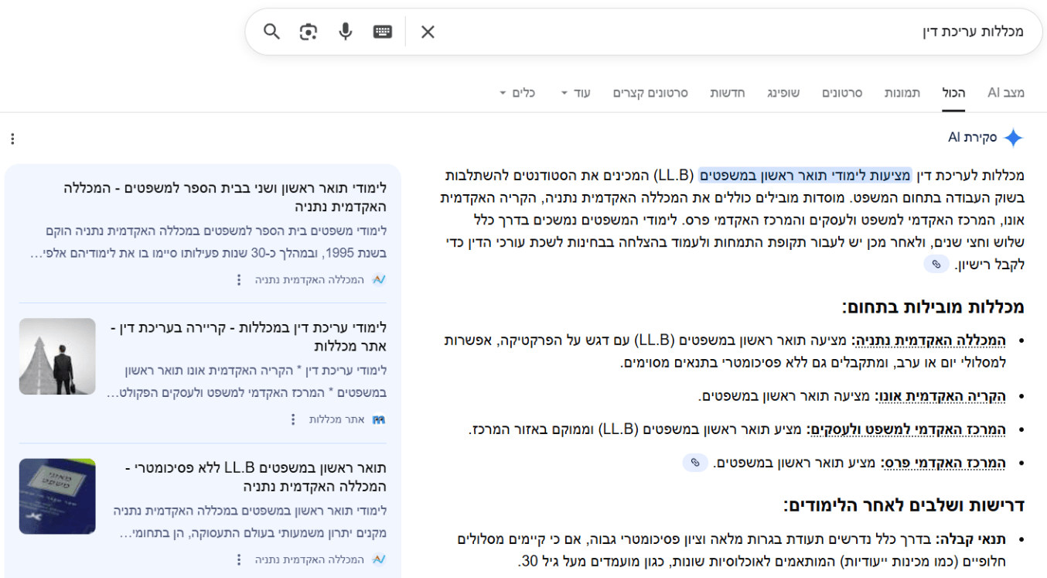1047x578 pixels.
Task: Open the on-screen keyboard icon
Action: pos(383,32)
